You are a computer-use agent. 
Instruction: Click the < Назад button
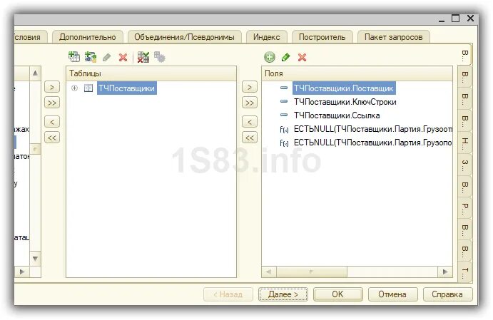point(228,294)
